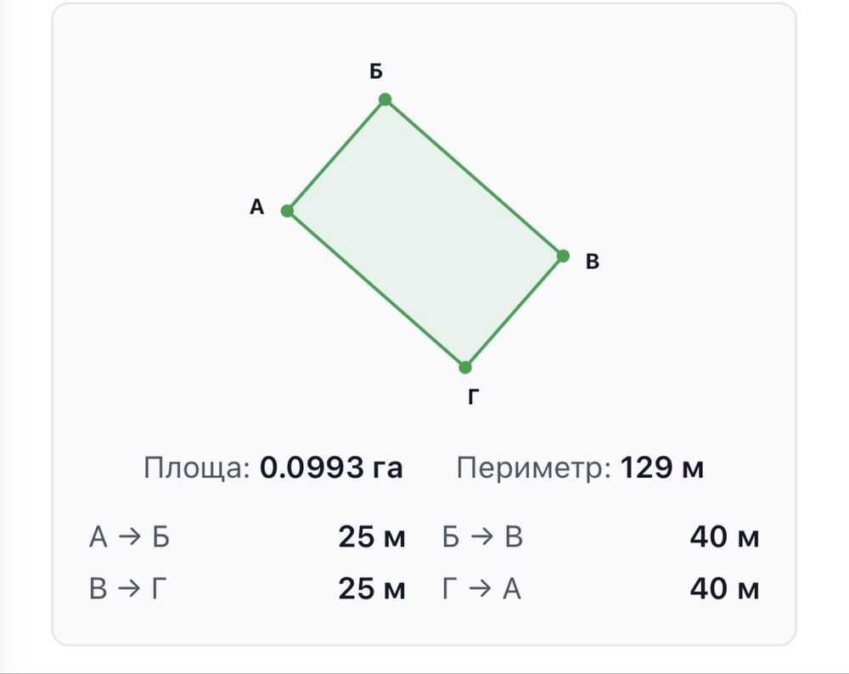Click the edge between vertices В and Г

[514, 312]
